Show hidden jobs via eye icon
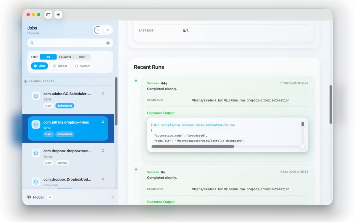Viewport: 355px width, 222px height. [x=29, y=197]
